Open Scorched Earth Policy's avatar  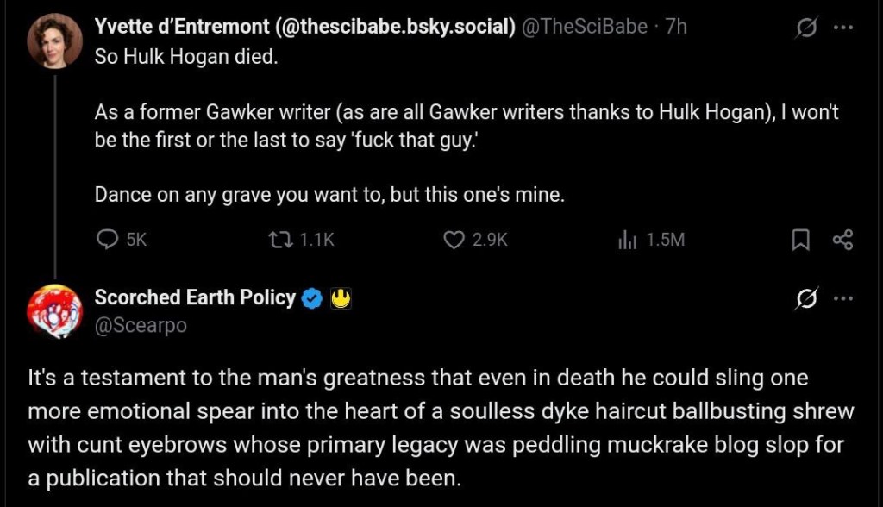pos(55,310)
